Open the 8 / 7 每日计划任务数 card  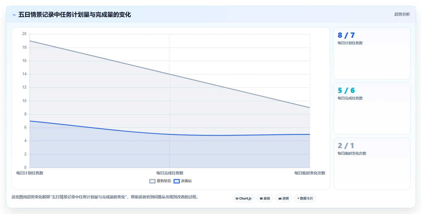372,53
